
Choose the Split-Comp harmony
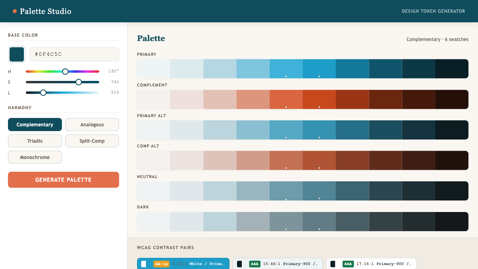(92, 141)
